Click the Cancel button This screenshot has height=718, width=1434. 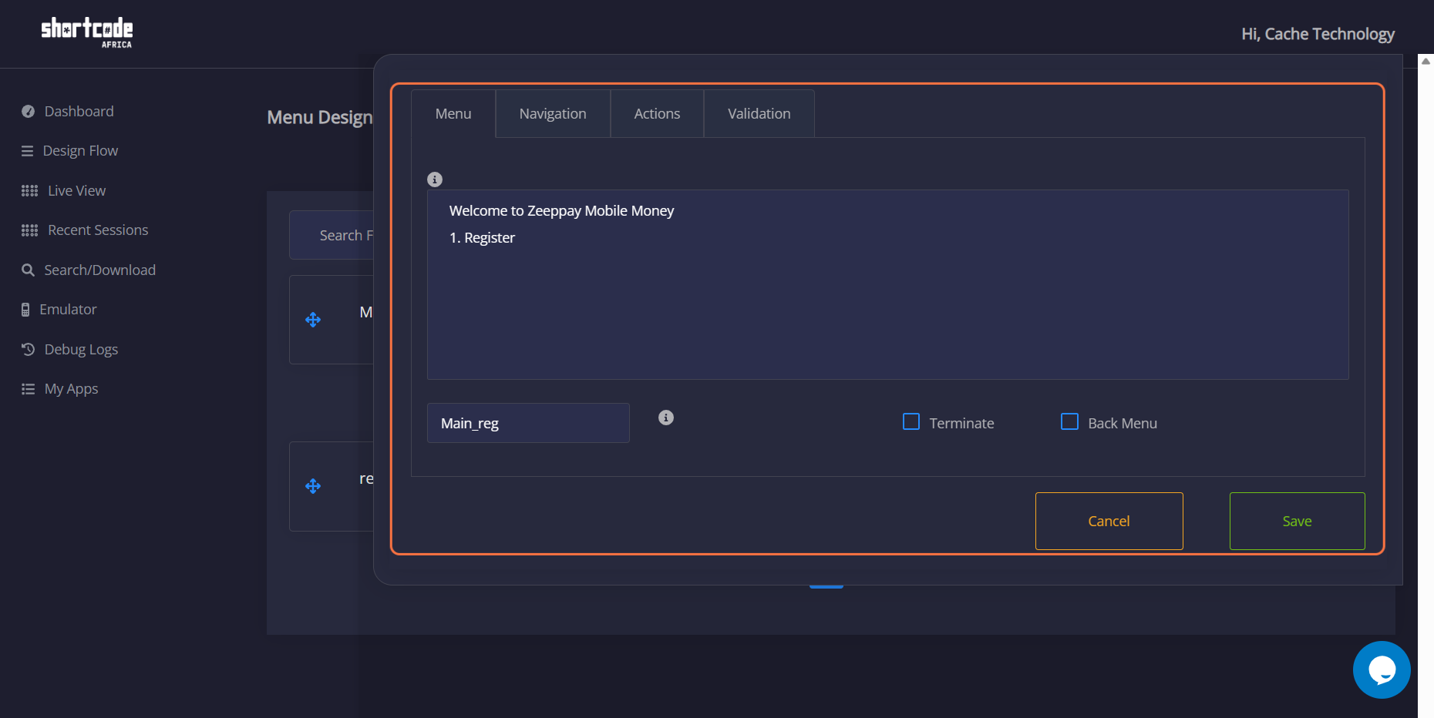tap(1109, 522)
